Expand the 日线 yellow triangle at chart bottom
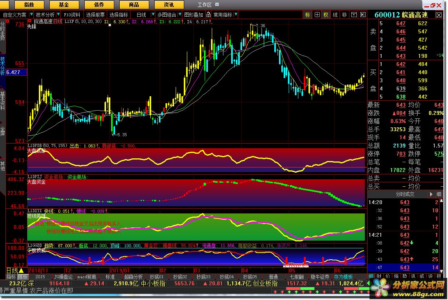This screenshot has width=448, height=300. click(21, 270)
